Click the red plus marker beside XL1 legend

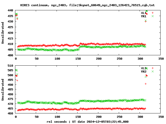point(153,13)
